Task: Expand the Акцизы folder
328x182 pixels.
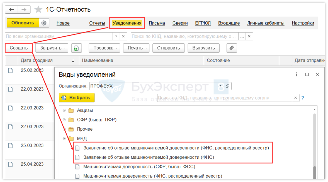Action: (x=64, y=110)
